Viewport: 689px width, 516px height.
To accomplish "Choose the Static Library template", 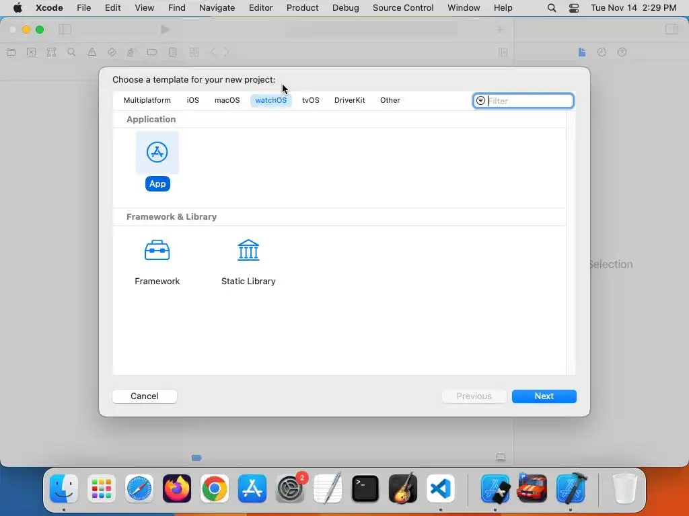I will tap(248, 263).
